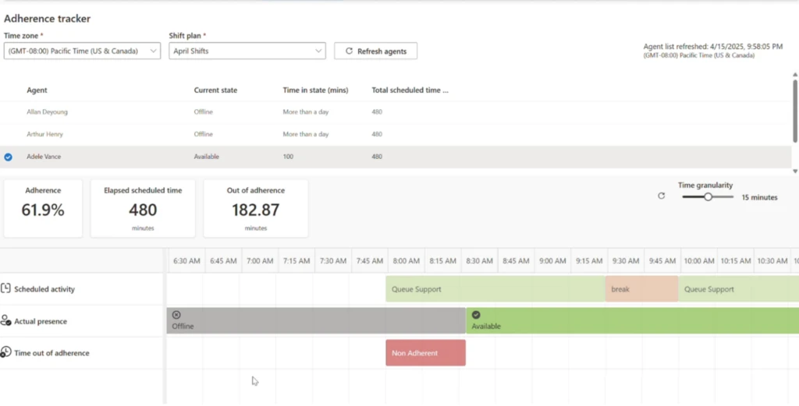Image resolution: width=799 pixels, height=406 pixels.
Task: Select the Allan Deyoung agent row
Action: click(x=48, y=112)
